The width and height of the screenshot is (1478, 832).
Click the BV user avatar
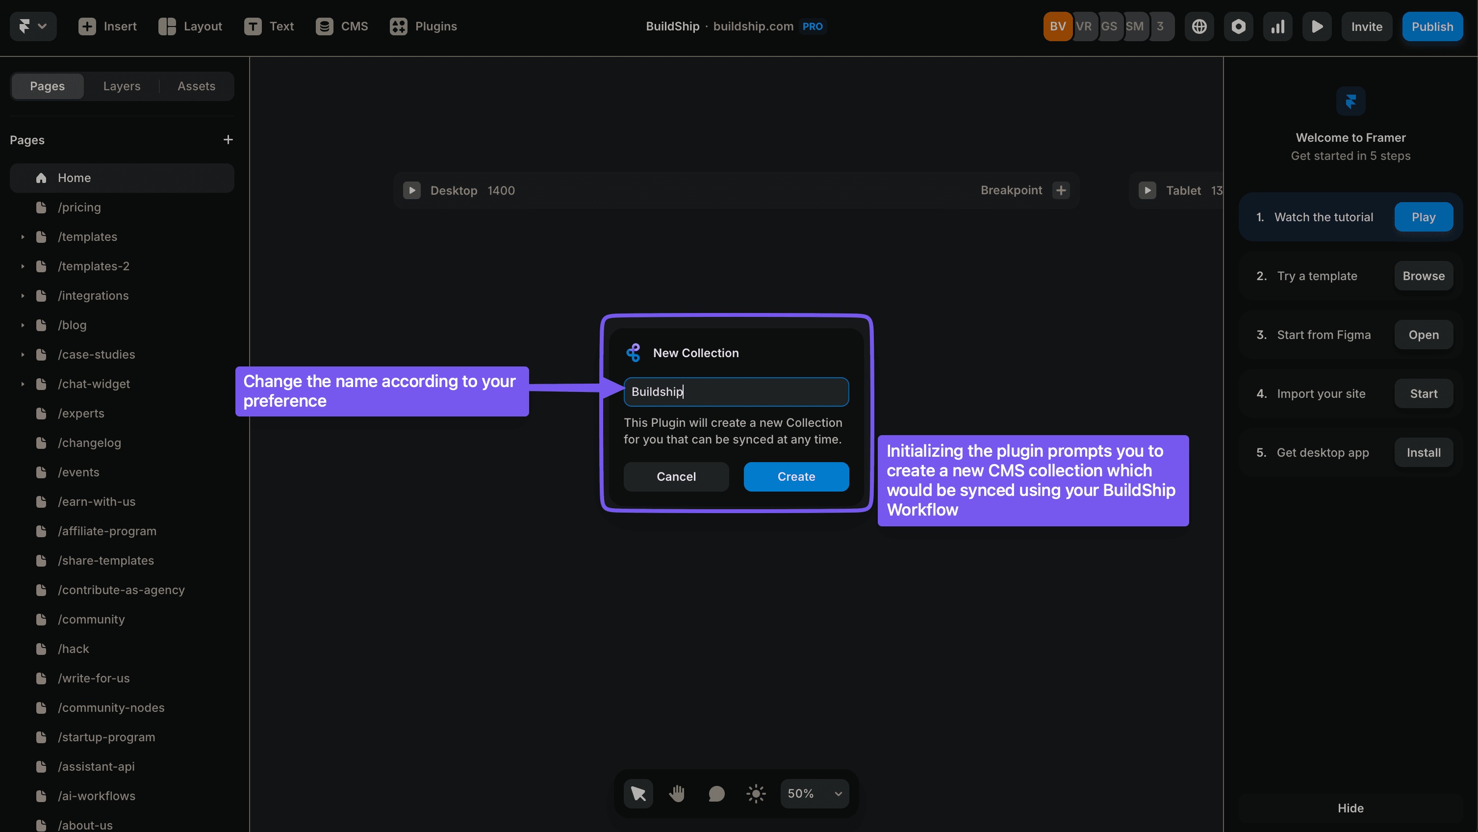point(1057,26)
